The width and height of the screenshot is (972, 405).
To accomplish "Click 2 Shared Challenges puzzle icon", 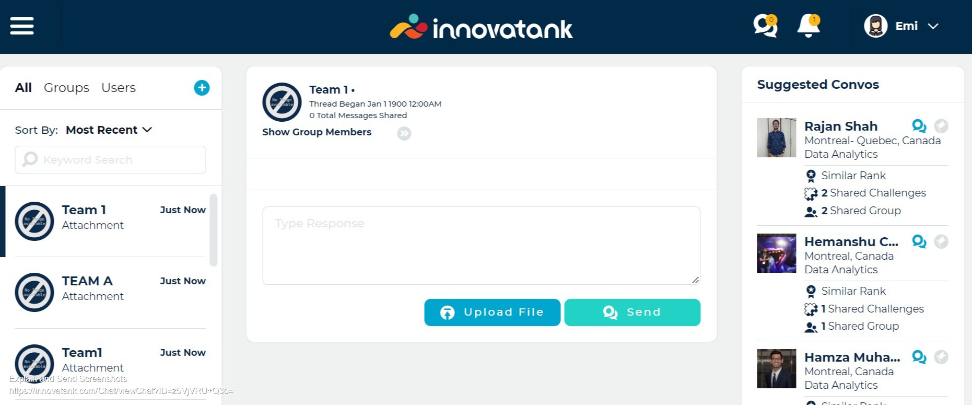I will pos(811,194).
